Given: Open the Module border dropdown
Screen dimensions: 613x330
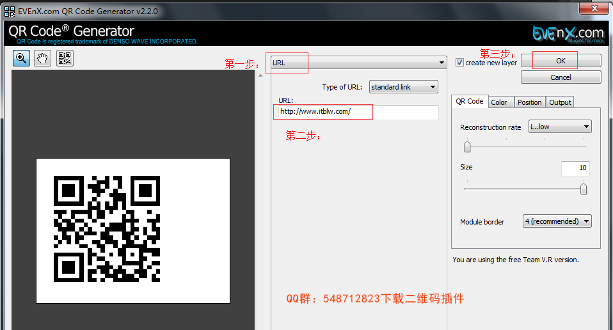Looking at the screenshot, I should coord(557,221).
